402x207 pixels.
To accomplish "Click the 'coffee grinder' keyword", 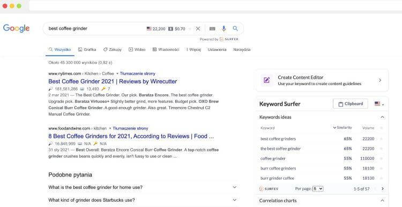I will (273, 158).
